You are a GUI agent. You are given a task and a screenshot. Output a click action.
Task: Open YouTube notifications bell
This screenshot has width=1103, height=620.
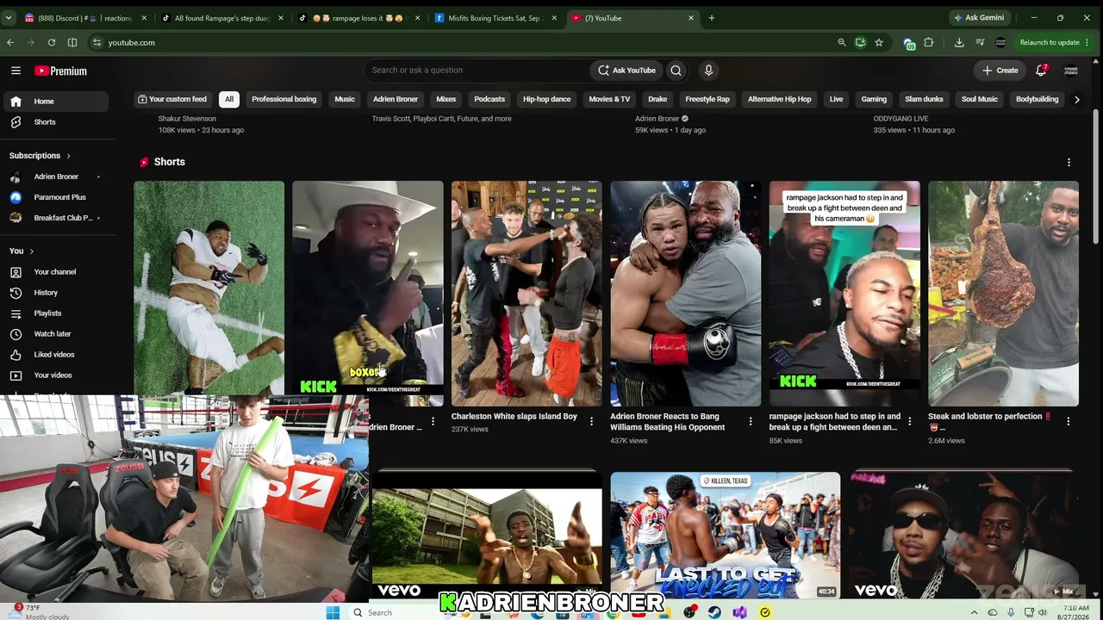[x=1041, y=71]
